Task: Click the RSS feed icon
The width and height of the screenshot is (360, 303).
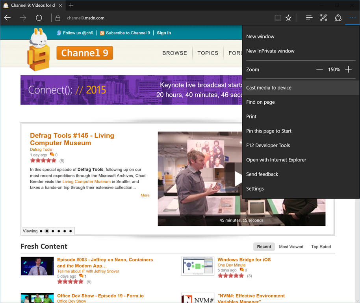Action: tap(102, 33)
